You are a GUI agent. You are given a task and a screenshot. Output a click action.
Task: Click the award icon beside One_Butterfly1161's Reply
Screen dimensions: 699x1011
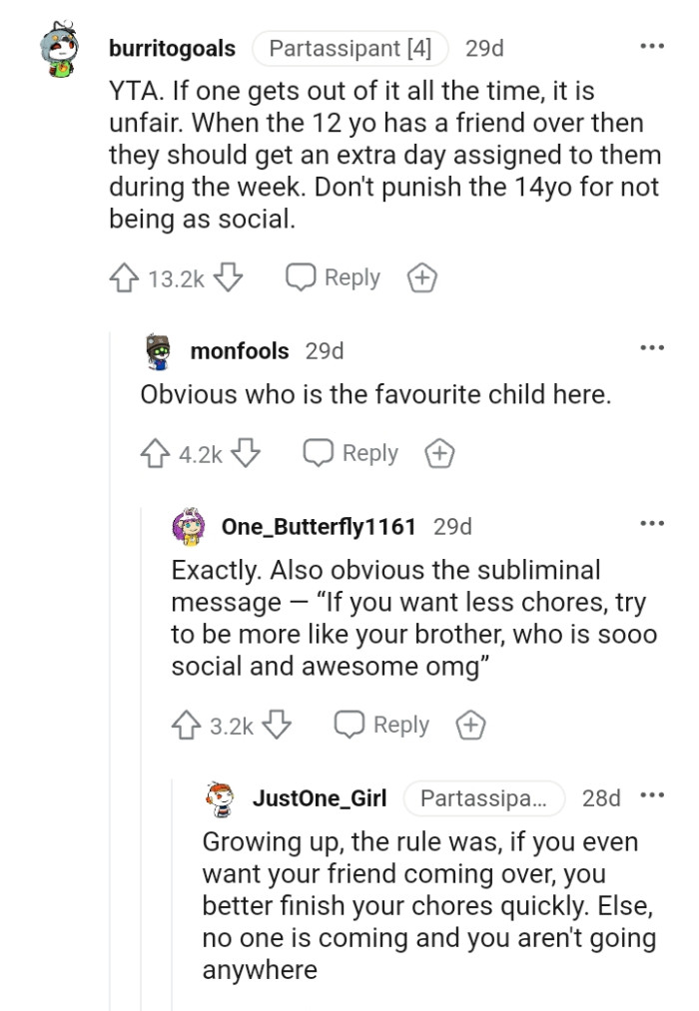(x=469, y=725)
